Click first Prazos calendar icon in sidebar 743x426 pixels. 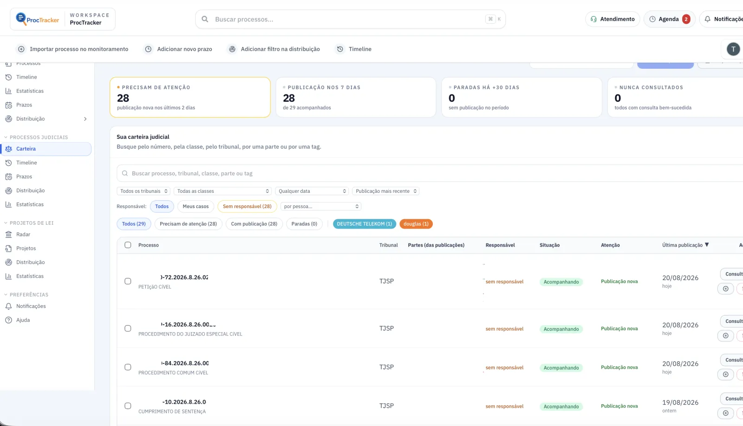[x=8, y=105]
